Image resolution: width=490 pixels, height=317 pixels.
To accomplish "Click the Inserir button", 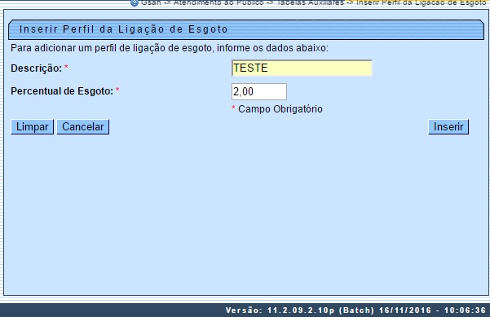I will point(448,127).
